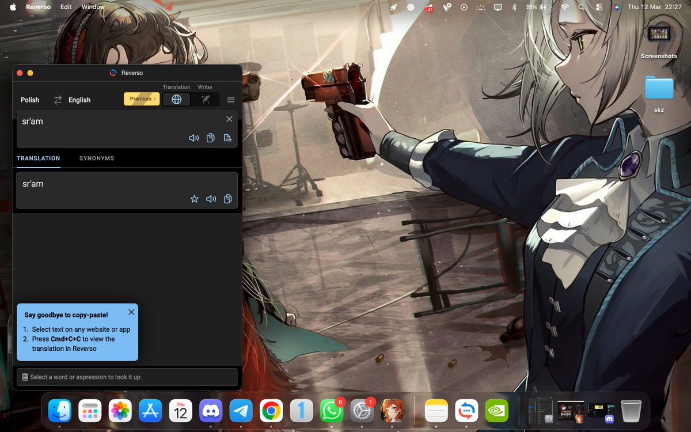Open the English target language selector

coord(79,100)
